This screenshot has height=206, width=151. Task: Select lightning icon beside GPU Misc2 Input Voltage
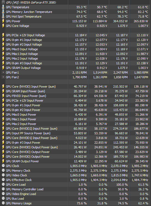point(3,59)
